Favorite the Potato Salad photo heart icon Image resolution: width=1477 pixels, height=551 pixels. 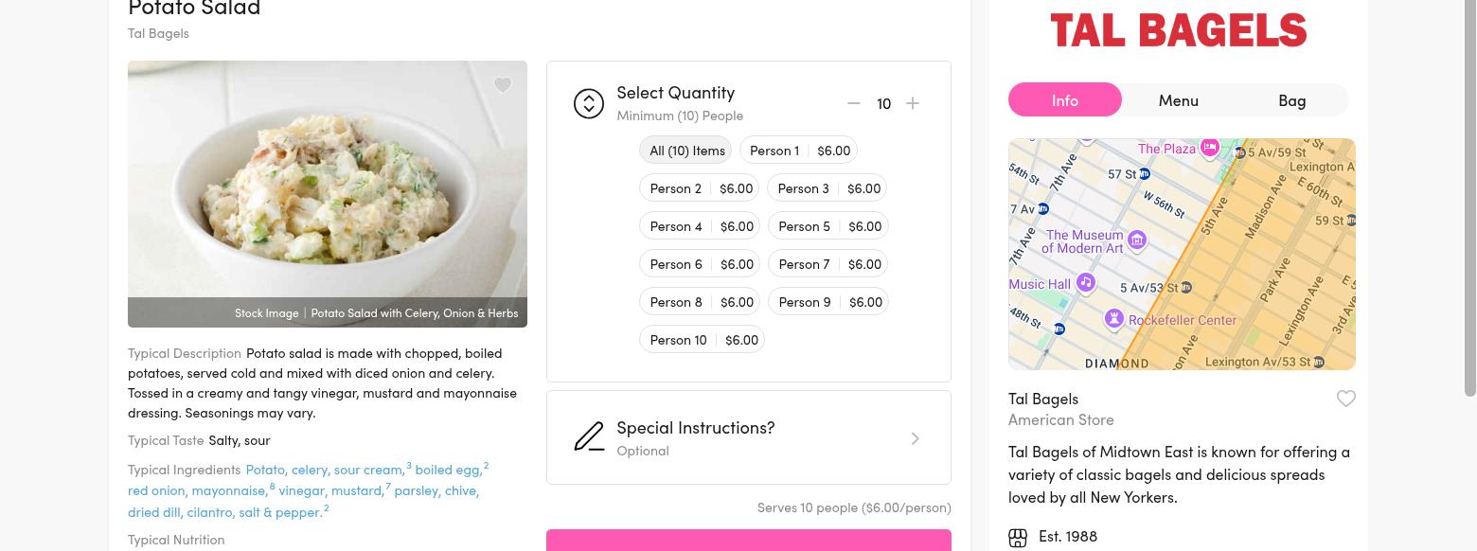503,85
